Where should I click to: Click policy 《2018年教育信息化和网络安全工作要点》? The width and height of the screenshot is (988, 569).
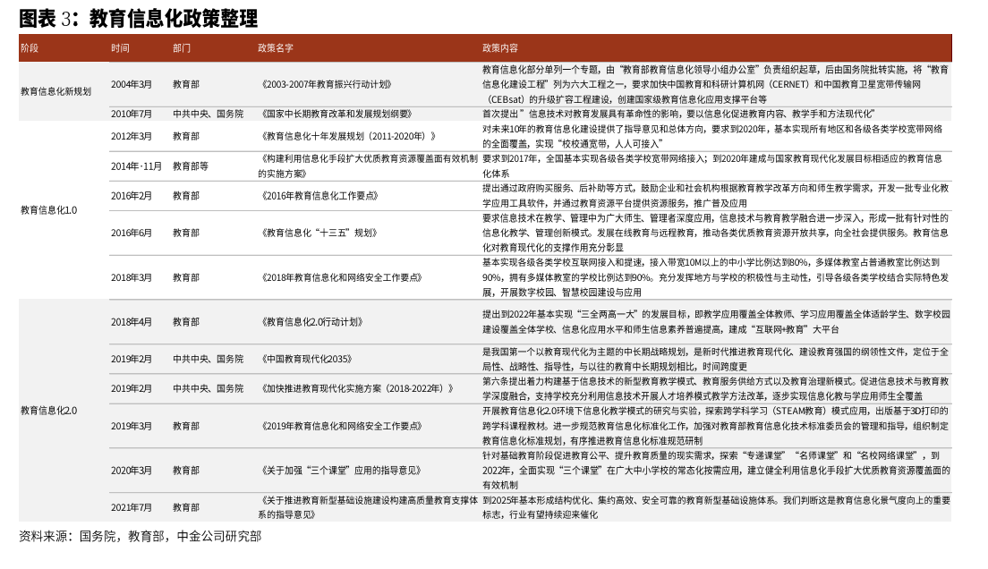click(341, 277)
